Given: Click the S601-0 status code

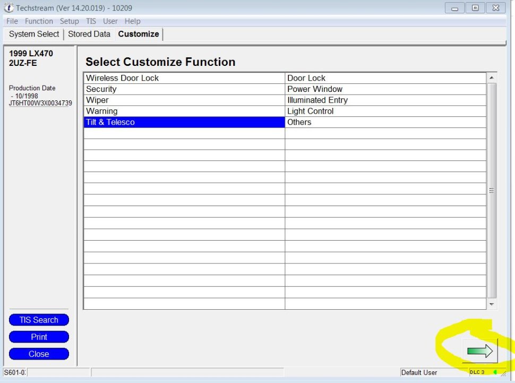Looking at the screenshot, I should (x=14, y=373).
